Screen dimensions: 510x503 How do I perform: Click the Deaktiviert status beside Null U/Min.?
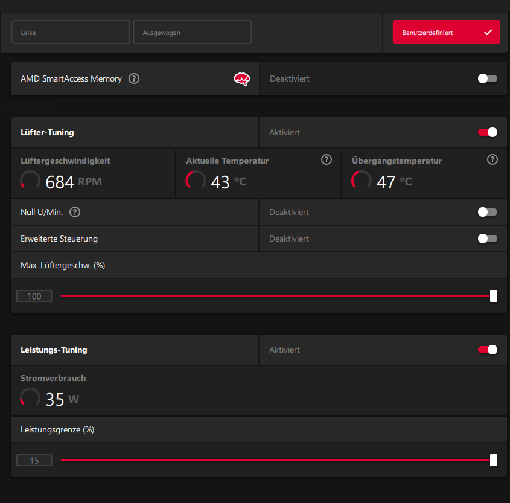click(289, 212)
